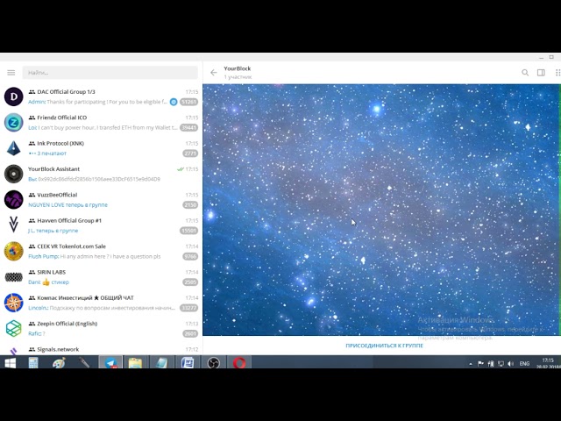Open the file explorer taskbar icon
561x421 pixels.
[x=135, y=362]
